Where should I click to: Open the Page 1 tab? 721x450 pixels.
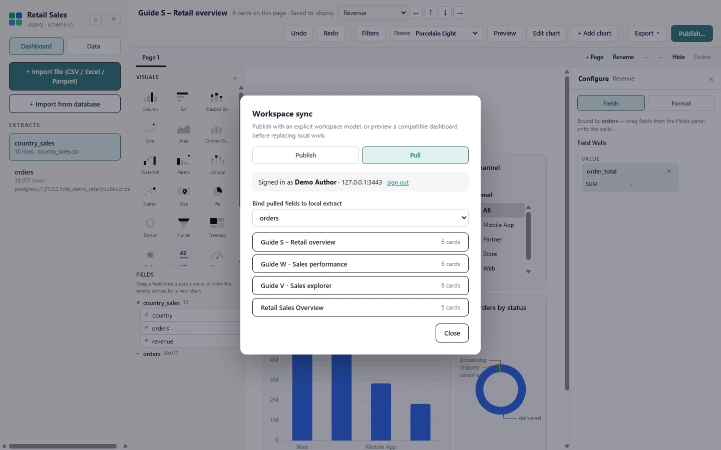151,57
